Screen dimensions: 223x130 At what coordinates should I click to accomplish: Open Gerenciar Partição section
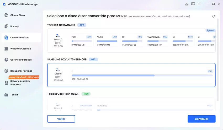[21, 60]
